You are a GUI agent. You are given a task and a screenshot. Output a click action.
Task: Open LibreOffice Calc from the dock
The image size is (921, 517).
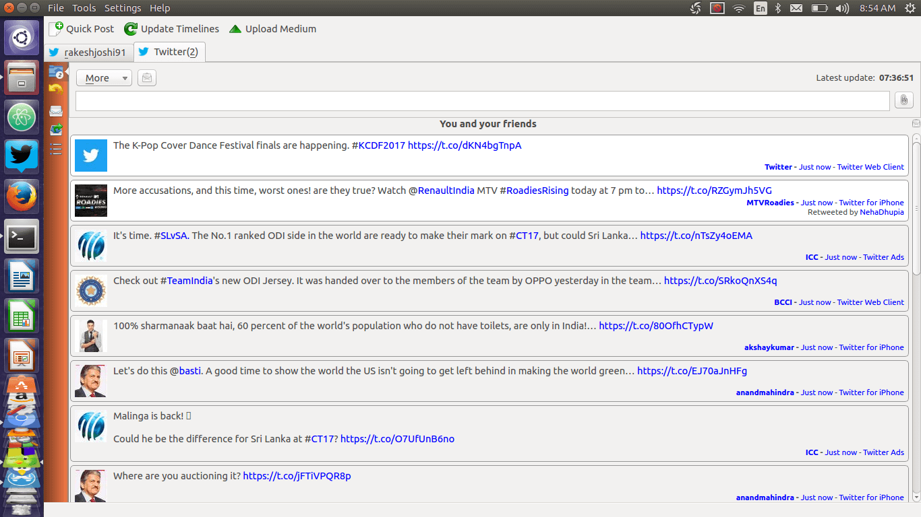point(22,316)
